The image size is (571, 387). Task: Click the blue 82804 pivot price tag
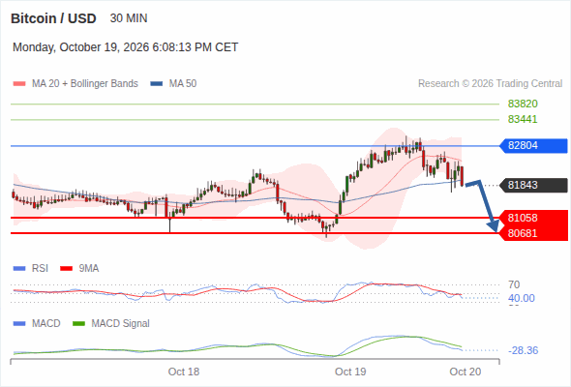point(533,146)
